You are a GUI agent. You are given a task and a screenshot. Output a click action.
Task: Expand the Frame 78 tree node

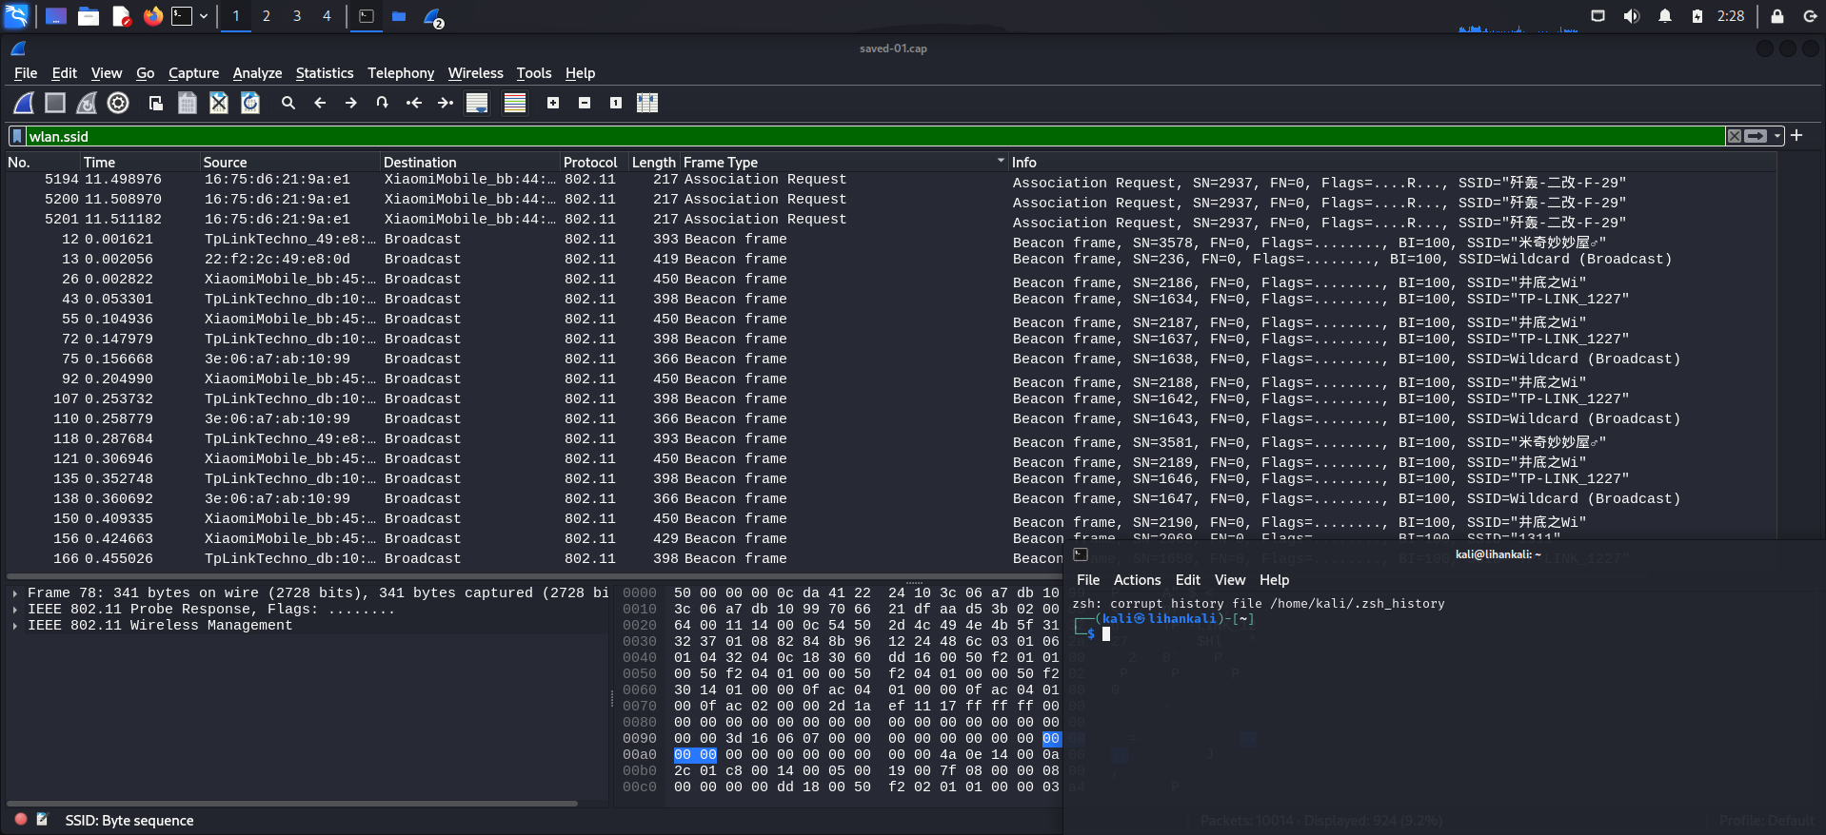(15, 593)
